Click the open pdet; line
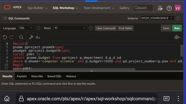 click(x=23, y=68)
